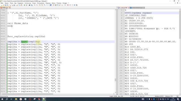The height and width of the screenshot is (101, 181).
Task: Create a new document via toolbar
Action: (1, 5)
